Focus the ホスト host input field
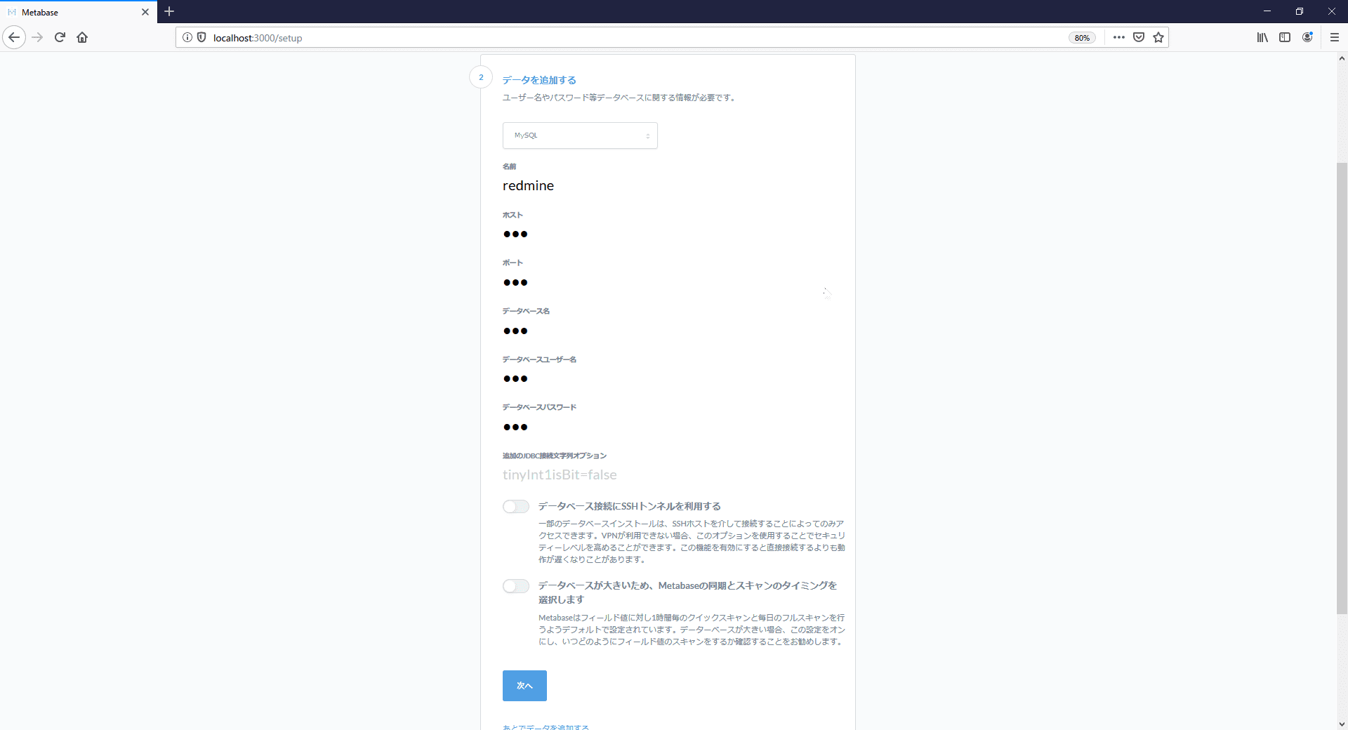The height and width of the screenshot is (730, 1348). point(667,234)
